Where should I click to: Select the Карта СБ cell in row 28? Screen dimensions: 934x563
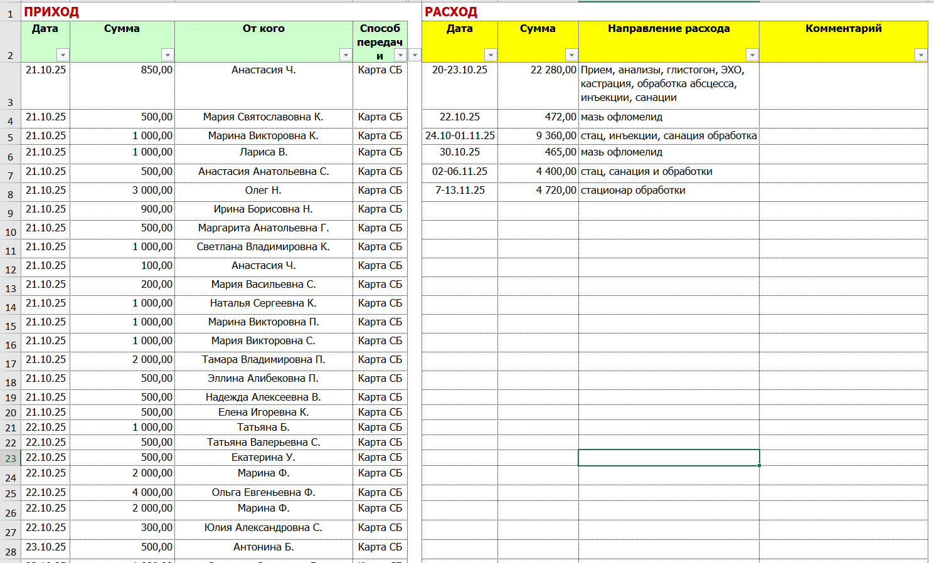[x=380, y=547]
